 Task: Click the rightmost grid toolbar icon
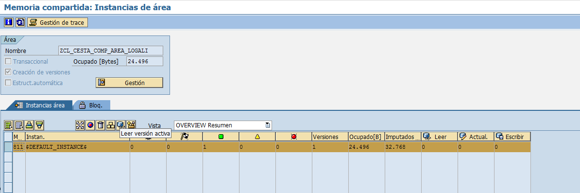(131, 125)
